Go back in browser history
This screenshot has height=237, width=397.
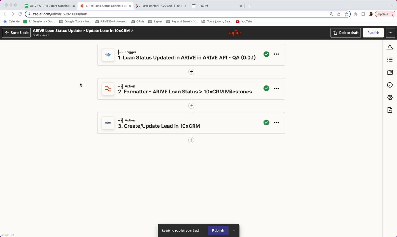5,14
